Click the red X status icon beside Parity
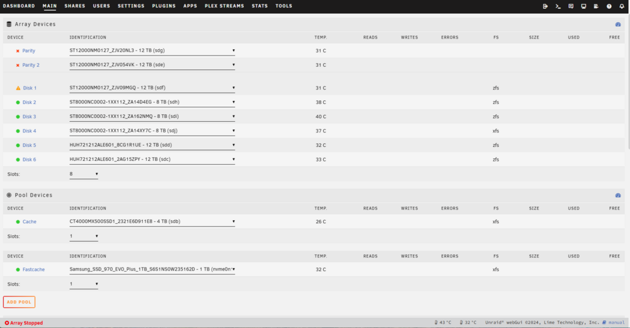The image size is (630, 328). tap(18, 50)
